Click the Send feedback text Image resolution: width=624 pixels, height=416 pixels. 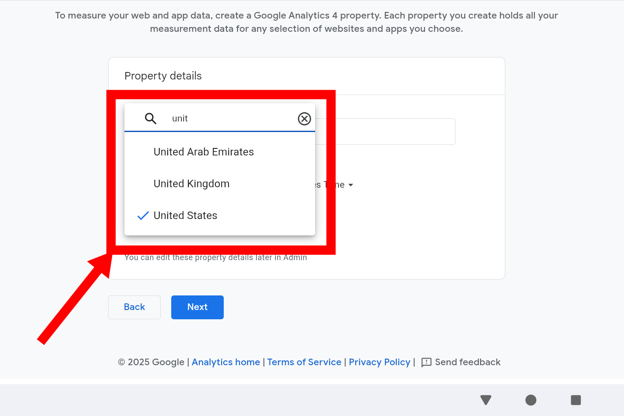coord(467,362)
